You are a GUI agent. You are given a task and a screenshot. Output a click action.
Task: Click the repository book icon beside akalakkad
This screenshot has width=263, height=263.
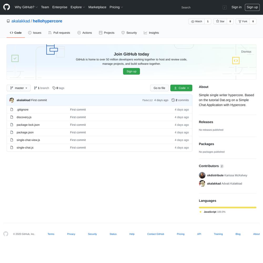click(x=8, y=21)
